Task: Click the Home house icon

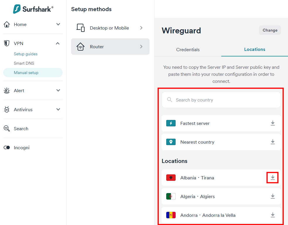Action: point(7,24)
